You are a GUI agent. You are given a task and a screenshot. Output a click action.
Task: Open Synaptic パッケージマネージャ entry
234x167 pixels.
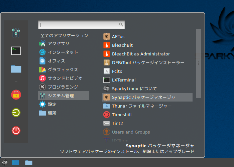point(147,97)
